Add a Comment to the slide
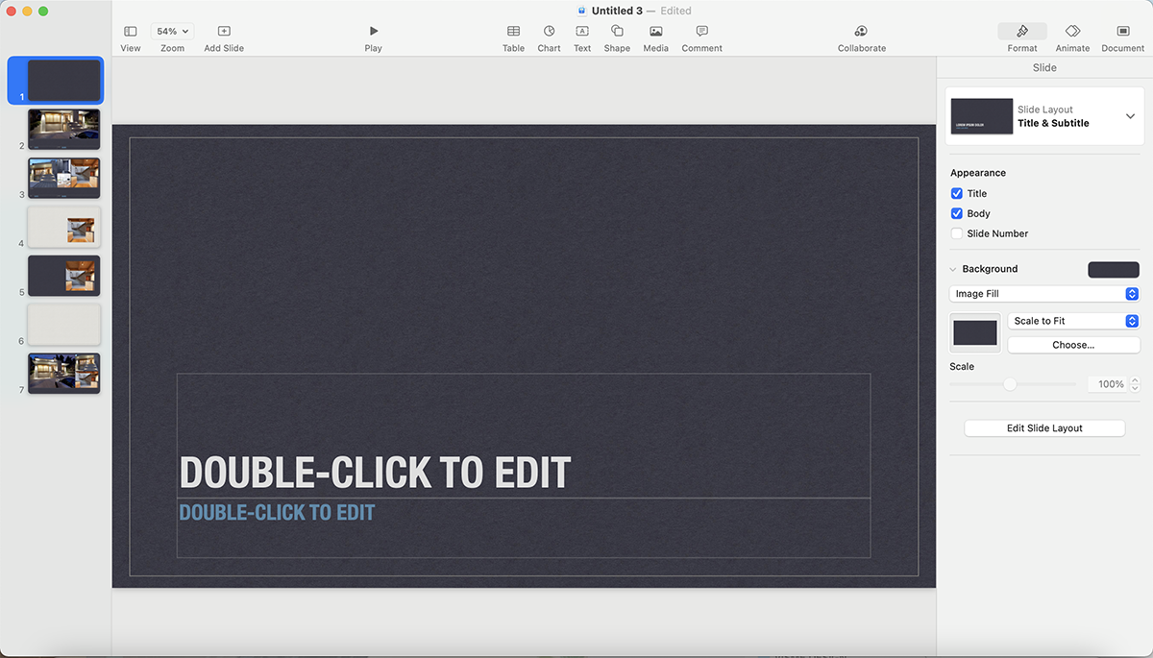The height and width of the screenshot is (658, 1153). pyautogui.click(x=701, y=37)
